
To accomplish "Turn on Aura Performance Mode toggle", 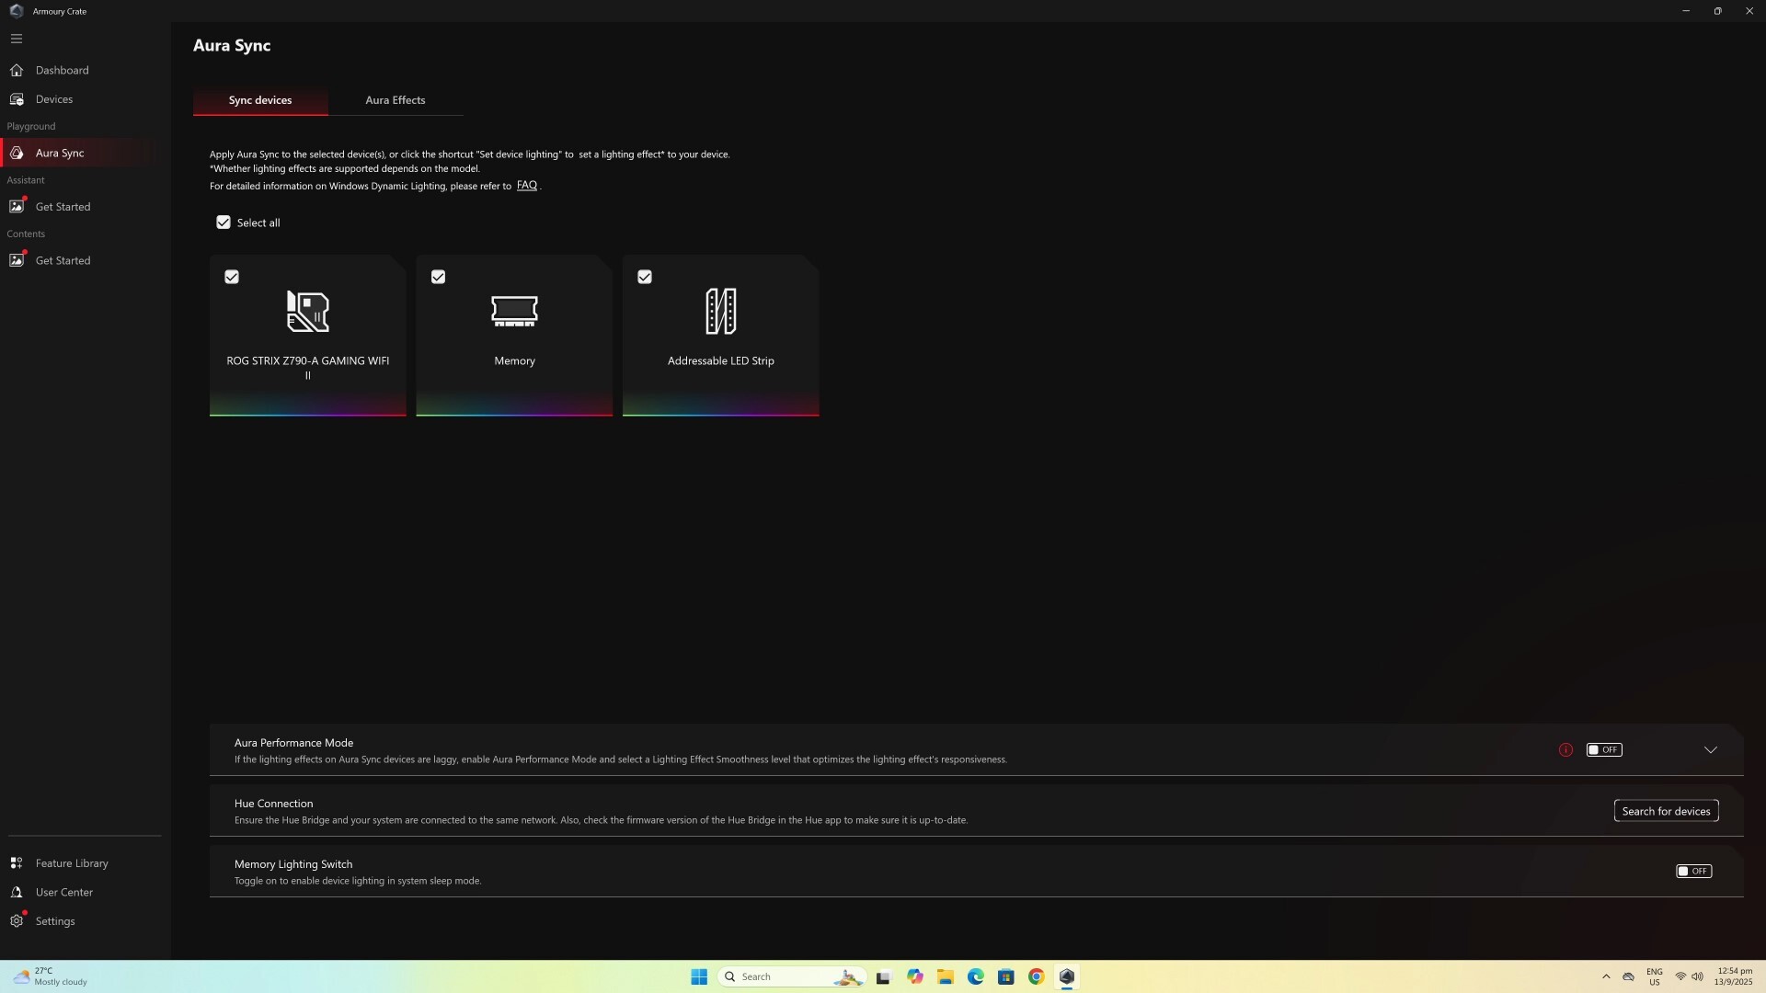I will click(x=1604, y=750).
